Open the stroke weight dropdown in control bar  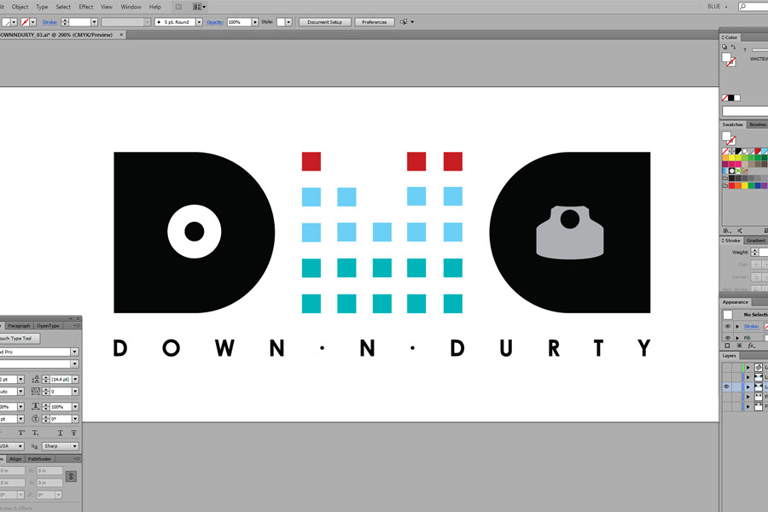(94, 22)
